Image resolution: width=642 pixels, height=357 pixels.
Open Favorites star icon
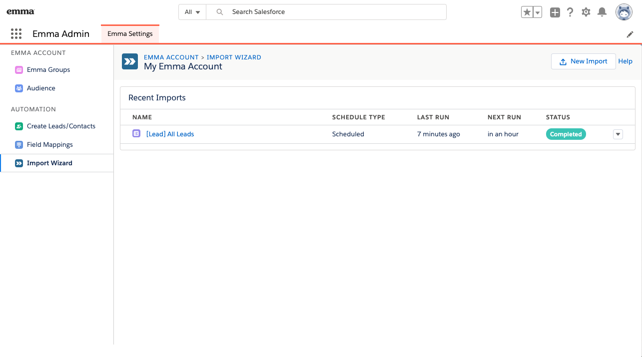pyautogui.click(x=527, y=12)
